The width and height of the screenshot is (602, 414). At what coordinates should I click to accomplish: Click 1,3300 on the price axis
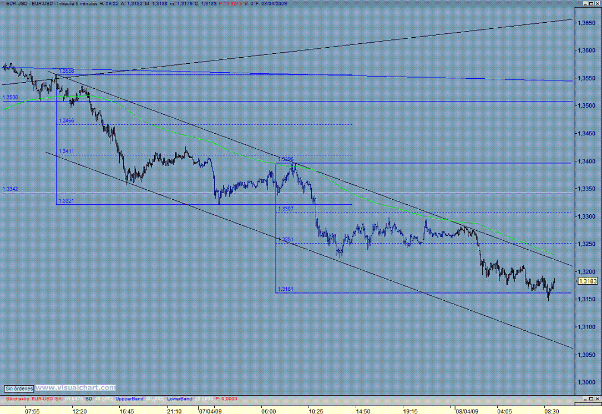click(x=586, y=216)
